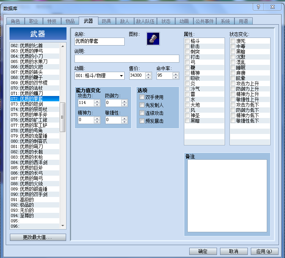This screenshot has width=285, height=258.
Task: Decrease 敏捷性 with the down arrow
Action: coord(124,122)
